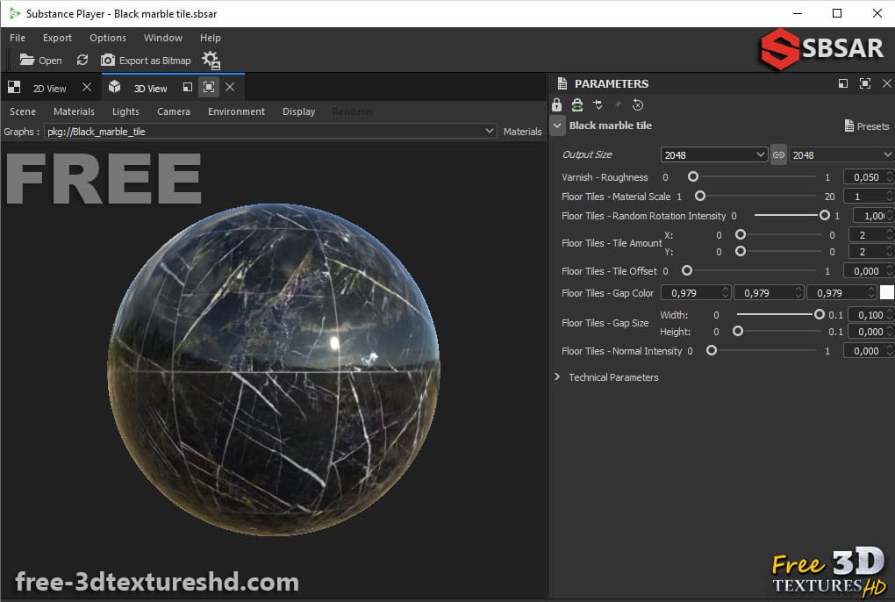
Task: Click the Parameters panel document icon
Action: click(562, 84)
